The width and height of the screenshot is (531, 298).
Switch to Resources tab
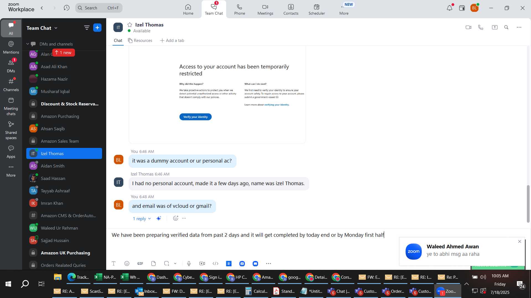tap(140, 41)
